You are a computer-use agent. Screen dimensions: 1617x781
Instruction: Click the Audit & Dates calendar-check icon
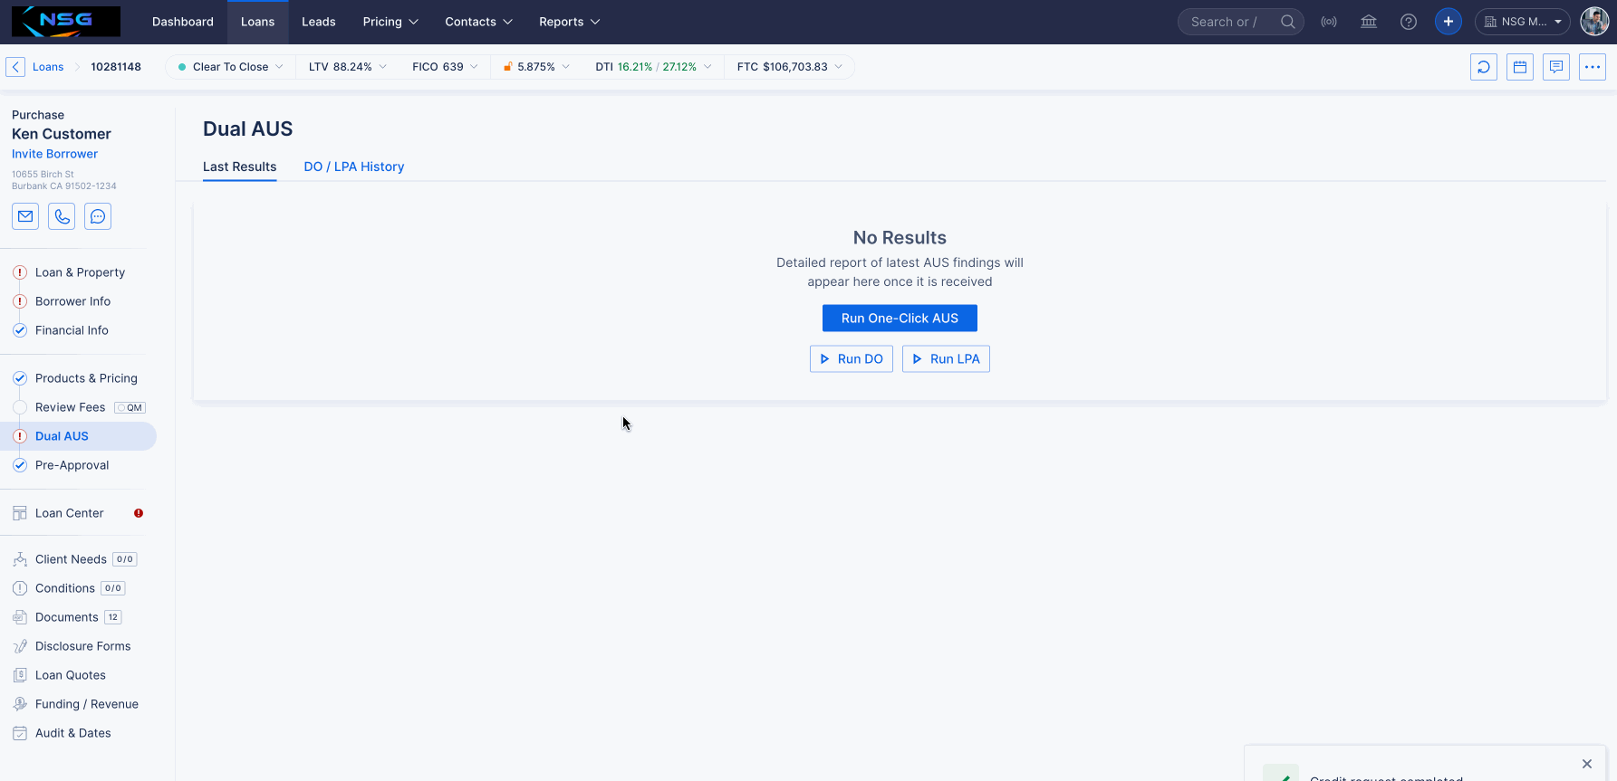click(20, 733)
